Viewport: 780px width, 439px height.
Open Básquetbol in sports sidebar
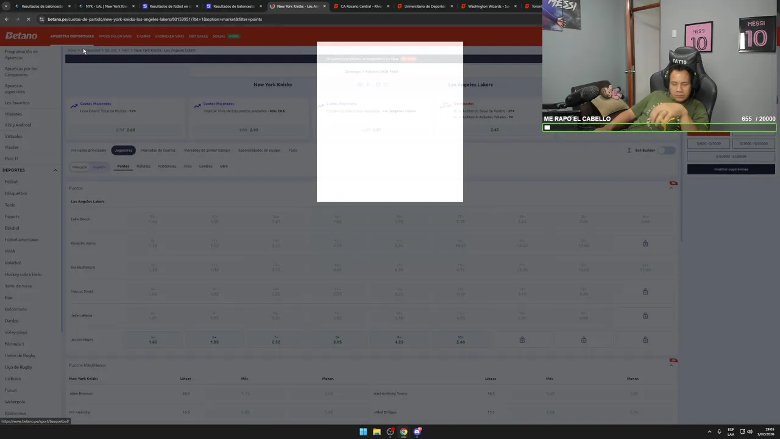[16, 193]
